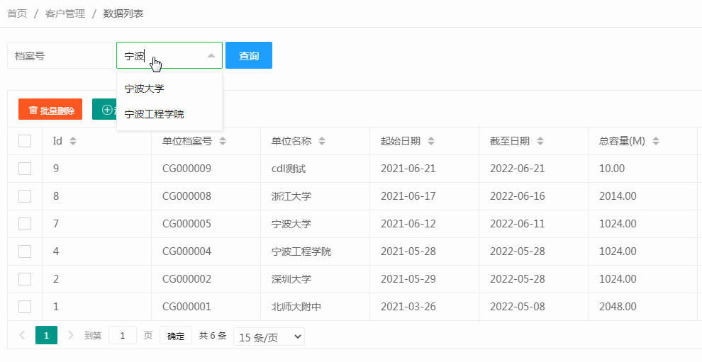Click start date 2021-06-17
The image size is (702, 362).
pos(408,196)
